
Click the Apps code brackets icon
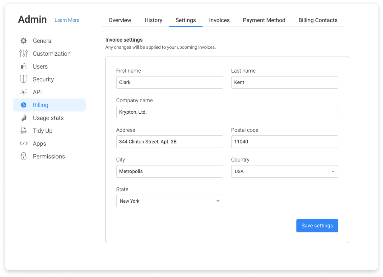[24, 143]
